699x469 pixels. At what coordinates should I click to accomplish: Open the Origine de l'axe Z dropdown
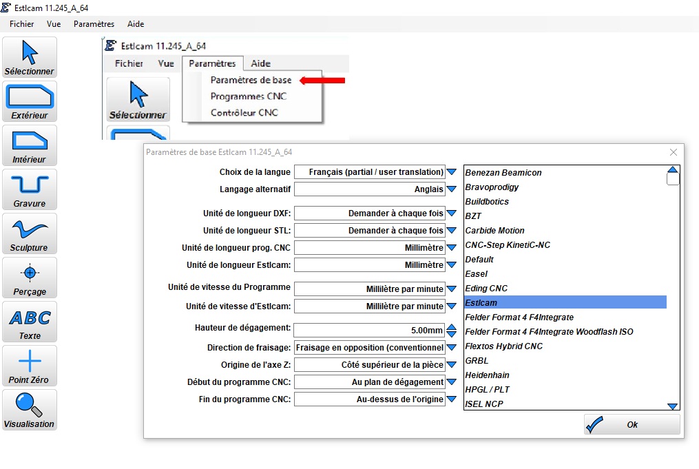pyautogui.click(x=452, y=365)
